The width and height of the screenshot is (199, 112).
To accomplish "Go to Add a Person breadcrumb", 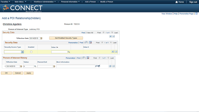I will (90, 2).
